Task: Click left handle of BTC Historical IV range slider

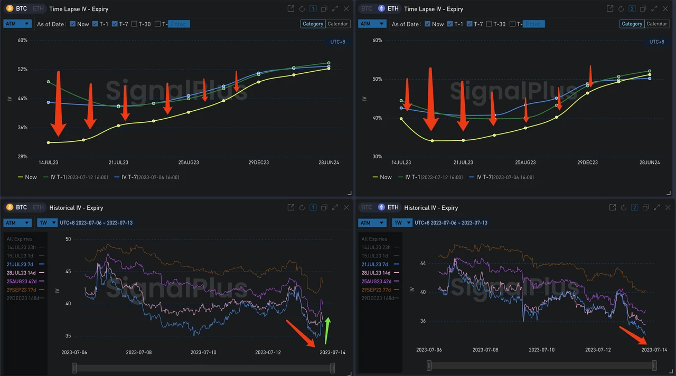Action: [x=74, y=368]
